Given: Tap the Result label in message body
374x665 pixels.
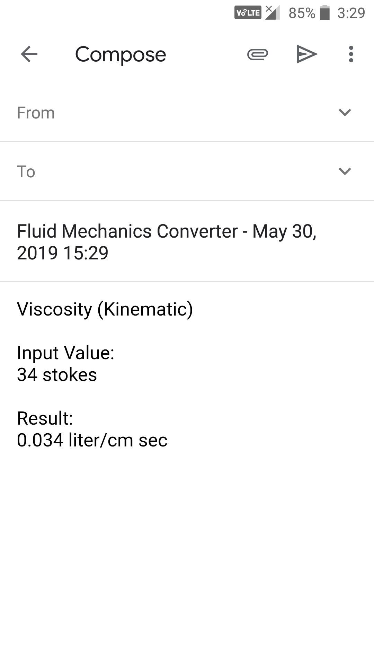Looking at the screenshot, I should [45, 418].
